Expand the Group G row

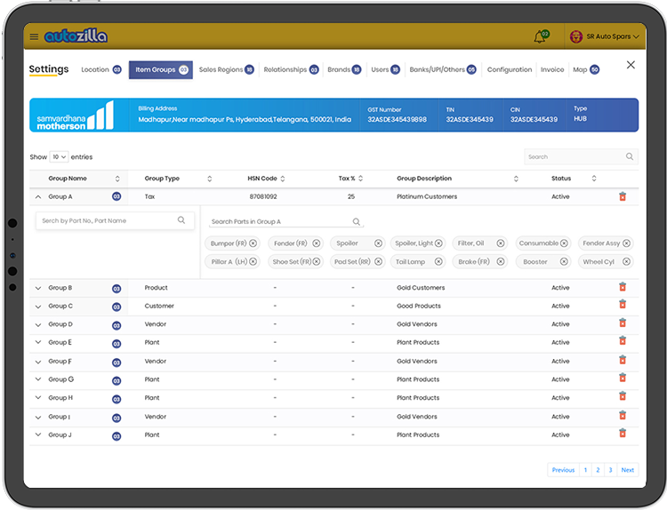pos(38,379)
